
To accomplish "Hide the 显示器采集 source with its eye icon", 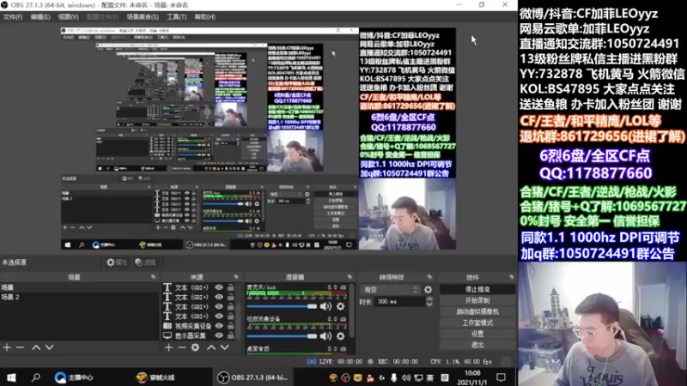I will point(219,335).
